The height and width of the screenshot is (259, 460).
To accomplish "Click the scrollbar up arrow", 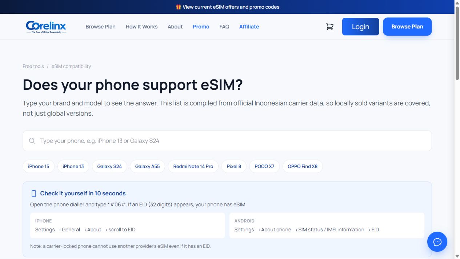I will coord(457,3).
